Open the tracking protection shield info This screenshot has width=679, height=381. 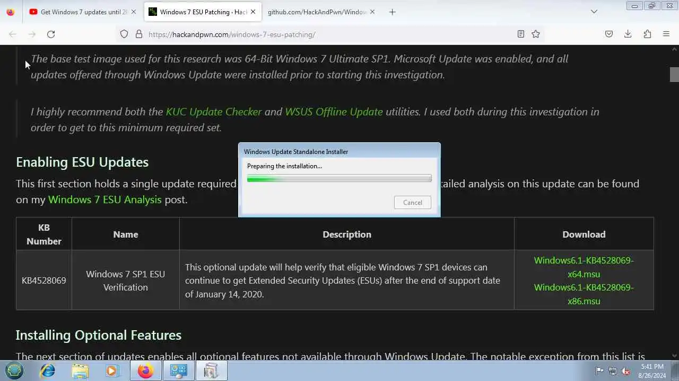pos(124,34)
